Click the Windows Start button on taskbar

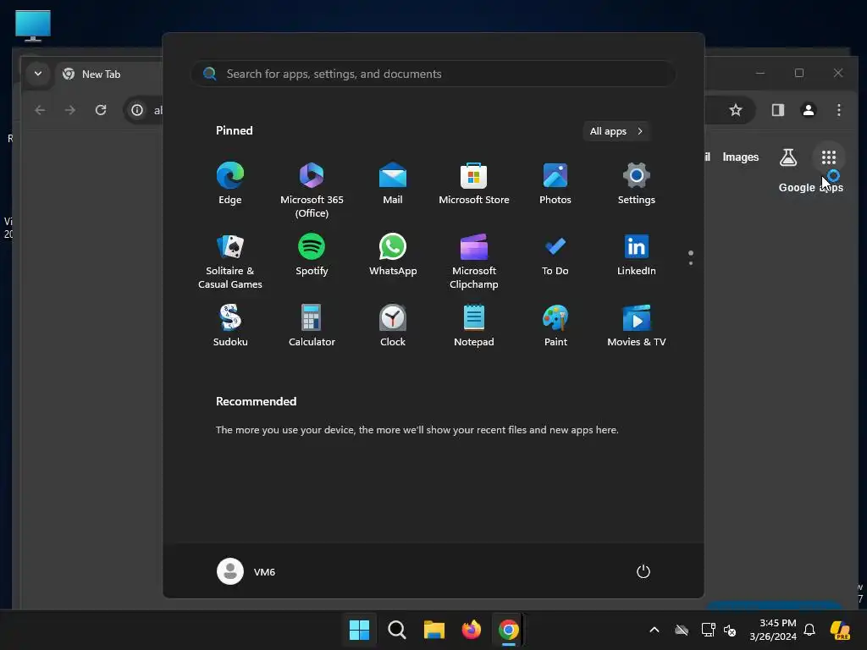coord(359,630)
